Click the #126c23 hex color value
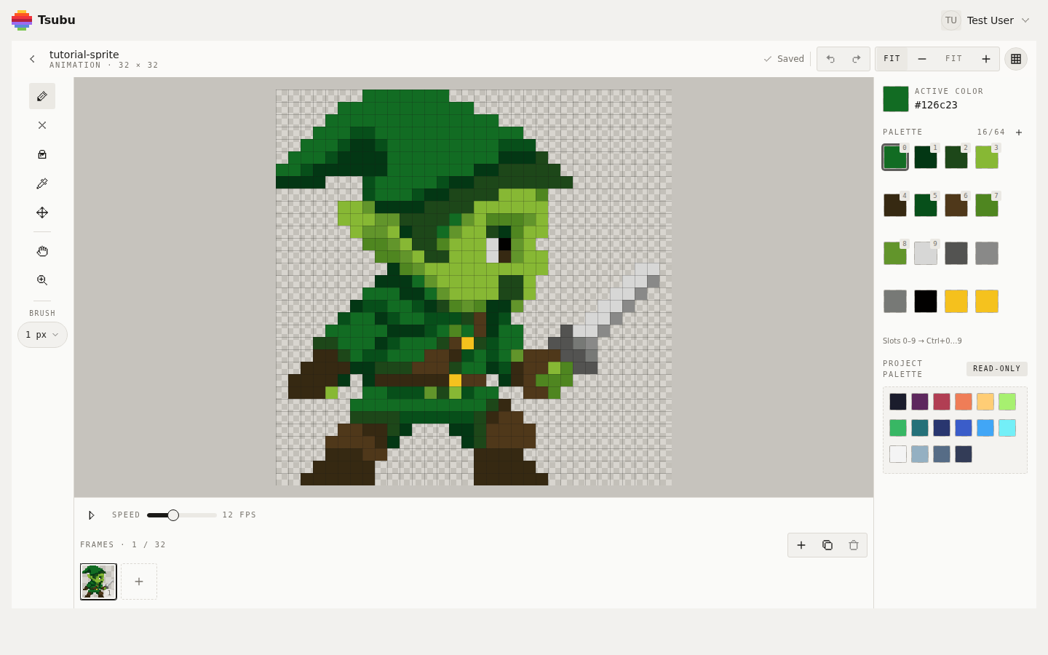1048x655 pixels. 936,105
